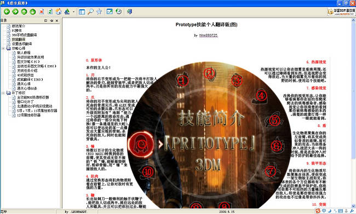
Task: Open the magnifier search tool
Action: click(90, 11)
